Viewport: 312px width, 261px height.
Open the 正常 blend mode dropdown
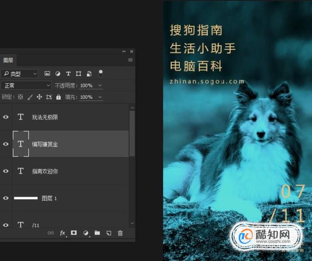click(26, 85)
